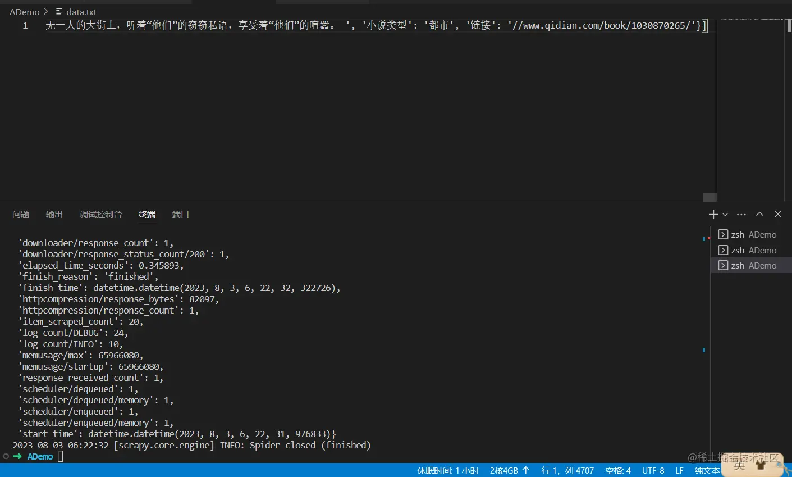This screenshot has height=477, width=792.
Task: Click the 'elapsed_time_seconds' terminal line
Action: pos(101,265)
